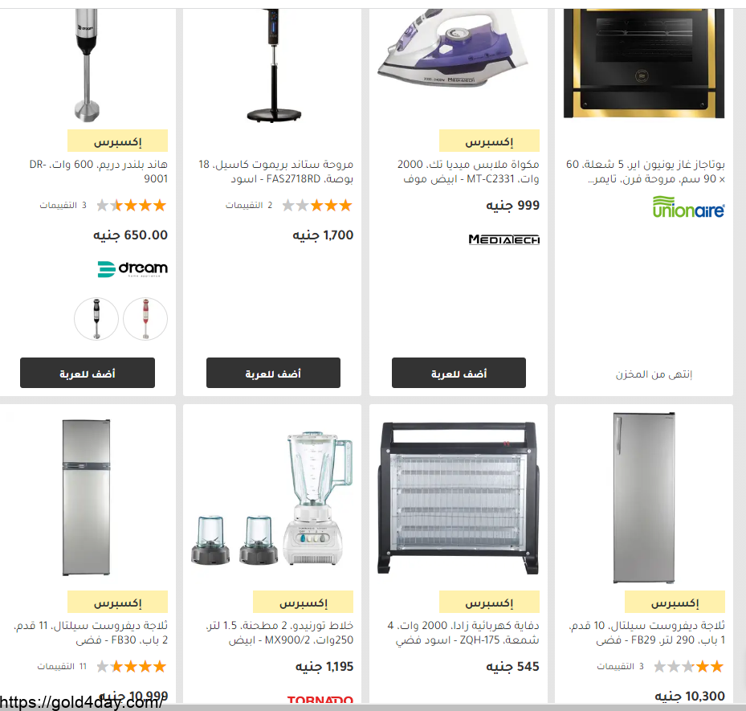
Task: Add Media Tech clothes iron to cart
Action: [x=459, y=373]
